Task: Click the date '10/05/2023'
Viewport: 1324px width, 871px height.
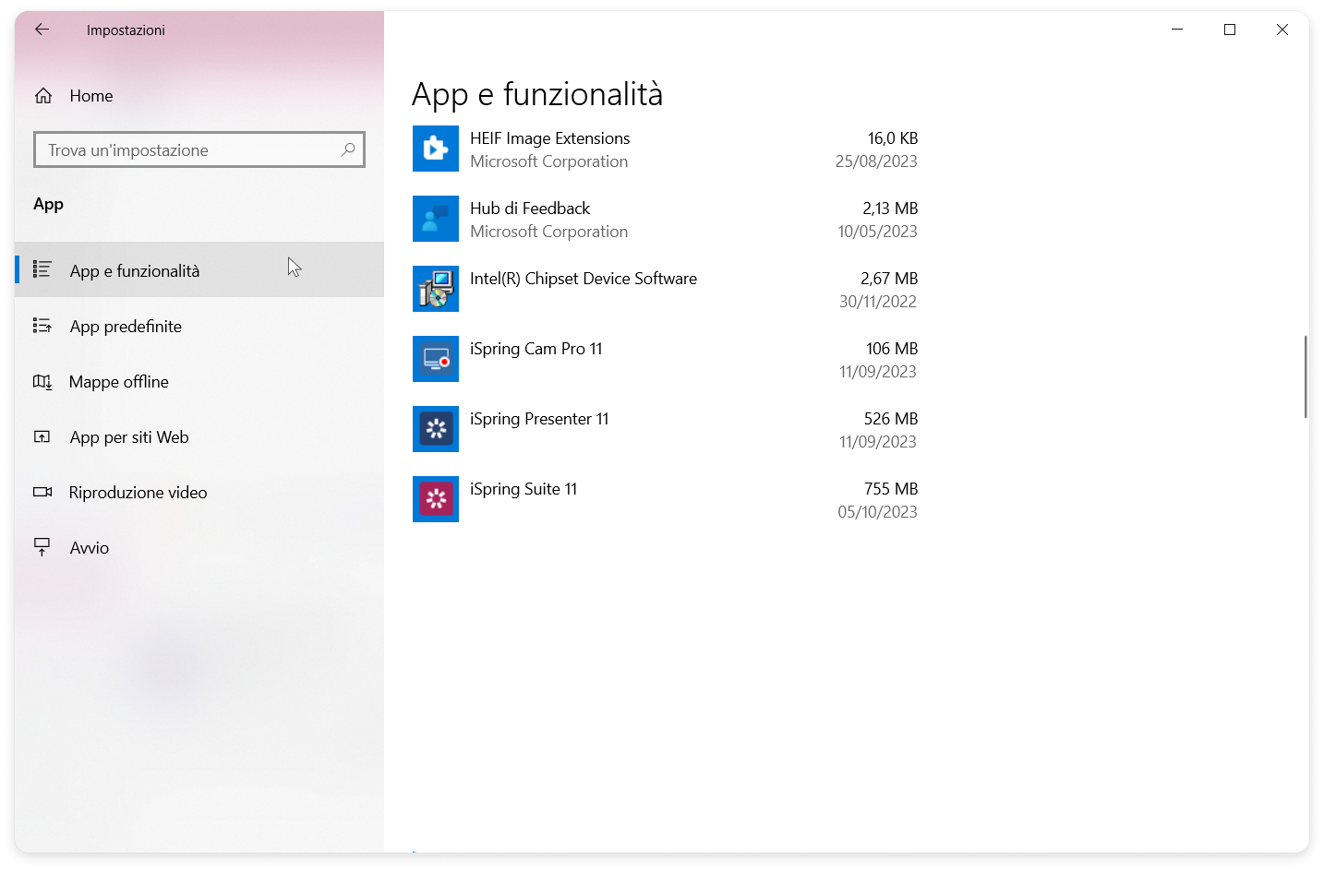Action: point(877,232)
